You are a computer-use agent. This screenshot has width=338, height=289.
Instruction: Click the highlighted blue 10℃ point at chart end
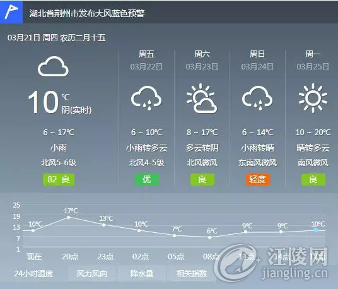[315, 230]
